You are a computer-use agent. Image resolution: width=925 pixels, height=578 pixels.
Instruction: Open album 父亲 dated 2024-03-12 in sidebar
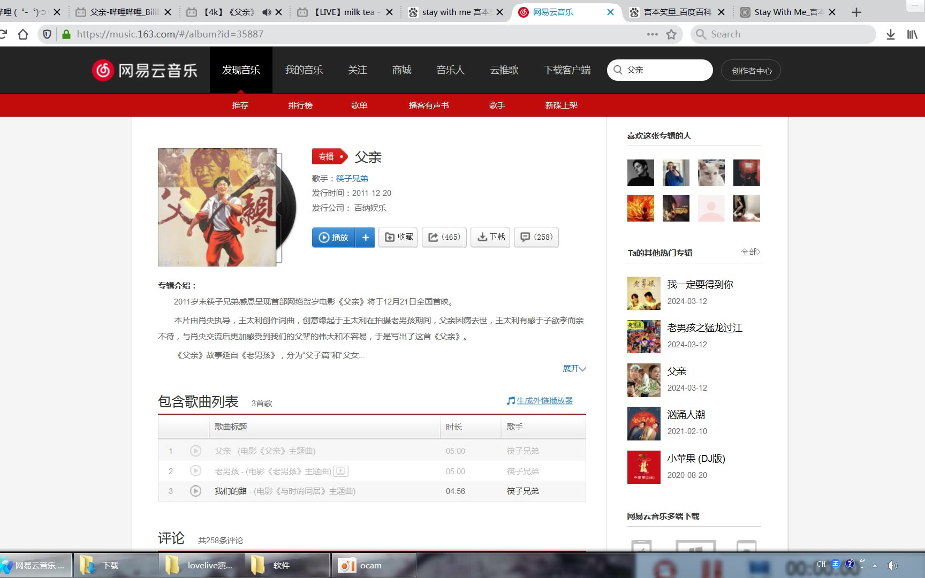coord(677,371)
